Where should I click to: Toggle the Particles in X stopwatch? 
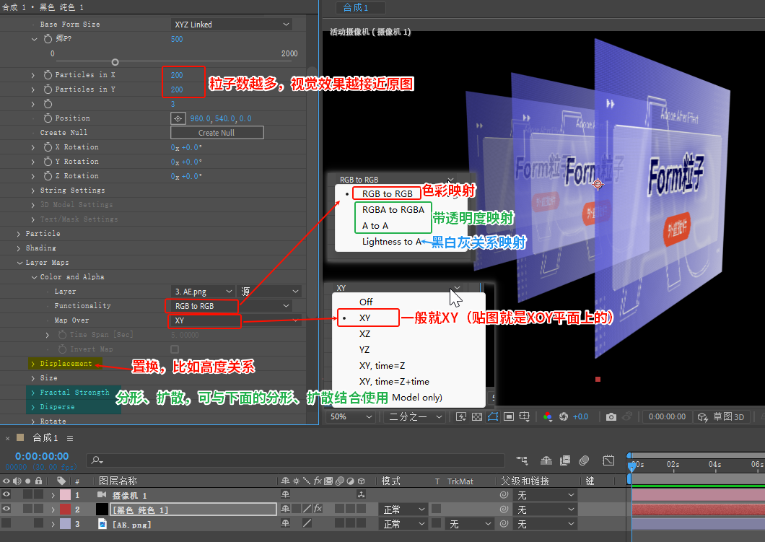tap(48, 74)
